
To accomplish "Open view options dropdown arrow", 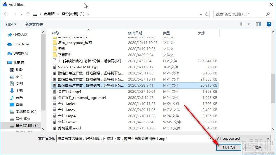I will tap(249, 24).
